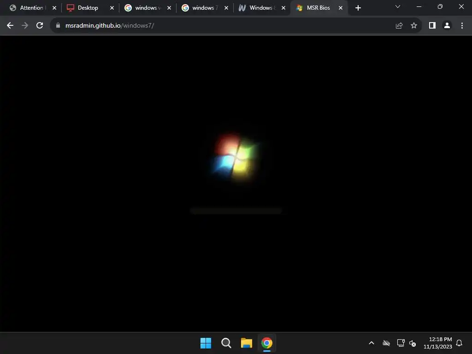Open the Windows Start menu
Image resolution: width=472 pixels, height=354 pixels.
coord(206,343)
